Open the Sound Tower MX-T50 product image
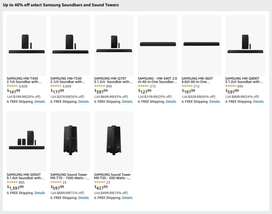 (x=114, y=141)
